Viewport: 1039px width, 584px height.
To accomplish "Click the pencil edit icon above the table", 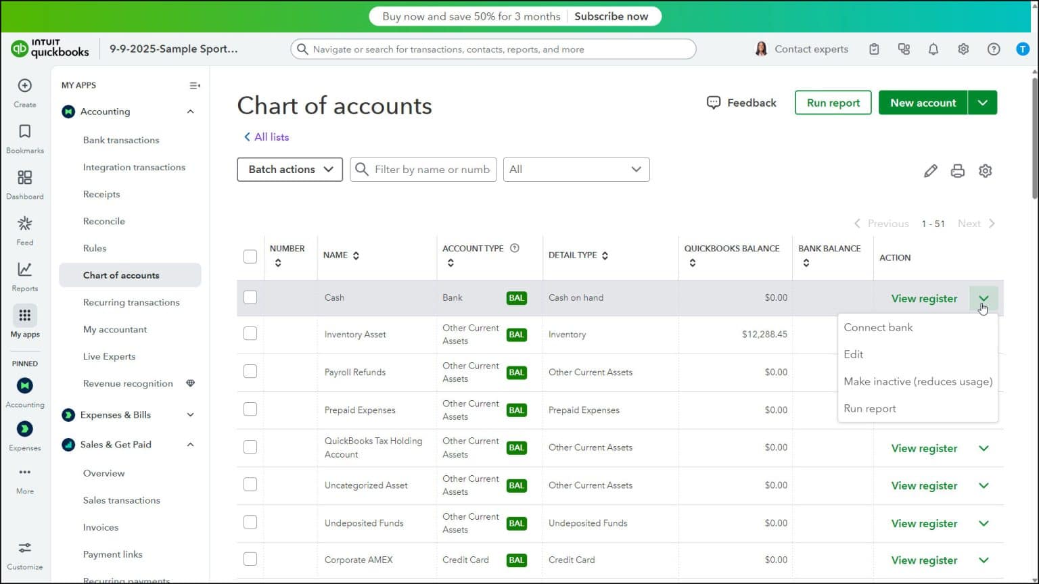I will point(931,171).
